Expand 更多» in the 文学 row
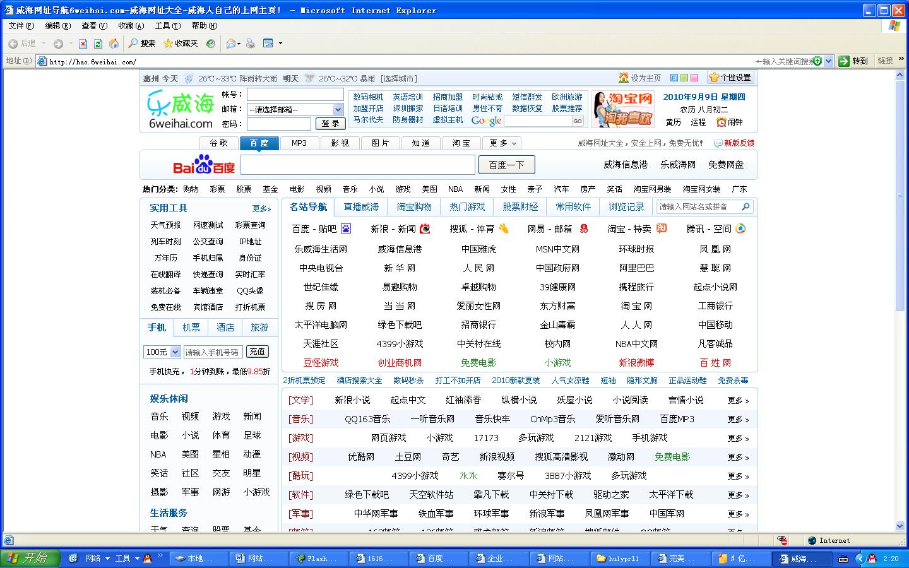Viewport: 909px width, 568px height. tap(738, 400)
